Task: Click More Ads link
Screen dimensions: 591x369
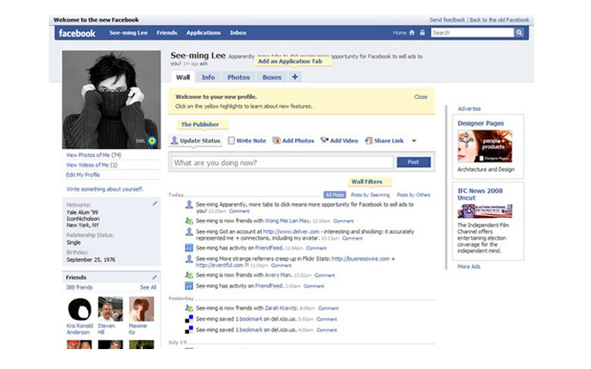Action: [x=469, y=266]
